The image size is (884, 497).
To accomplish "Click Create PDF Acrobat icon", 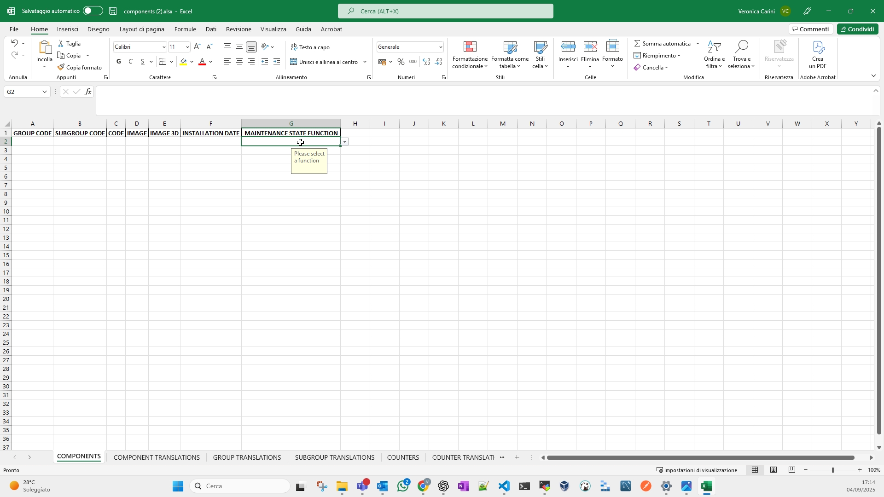I will (x=818, y=47).
